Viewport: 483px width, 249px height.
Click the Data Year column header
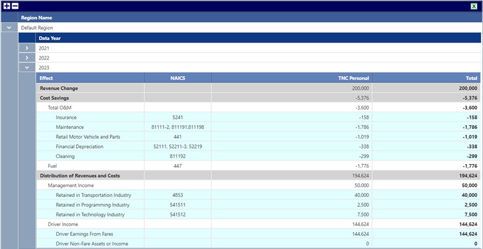coord(50,38)
